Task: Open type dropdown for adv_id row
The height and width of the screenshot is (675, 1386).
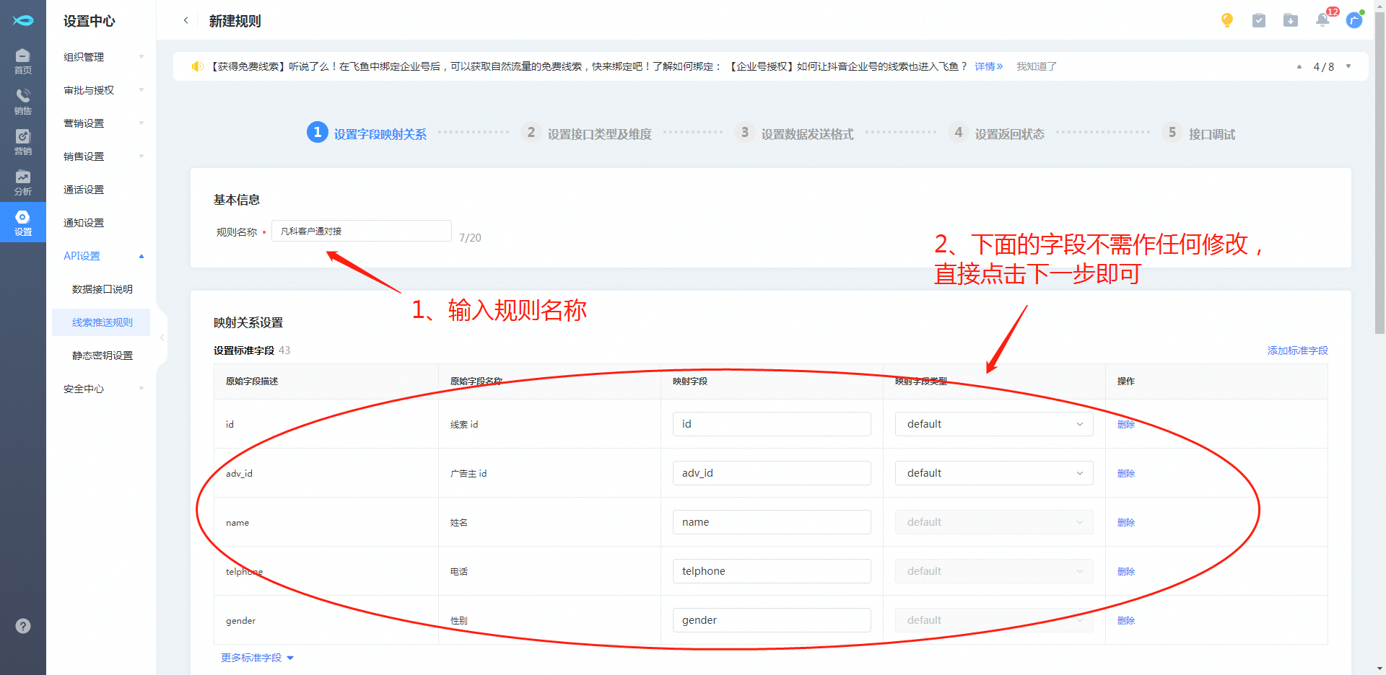Action: pos(994,473)
